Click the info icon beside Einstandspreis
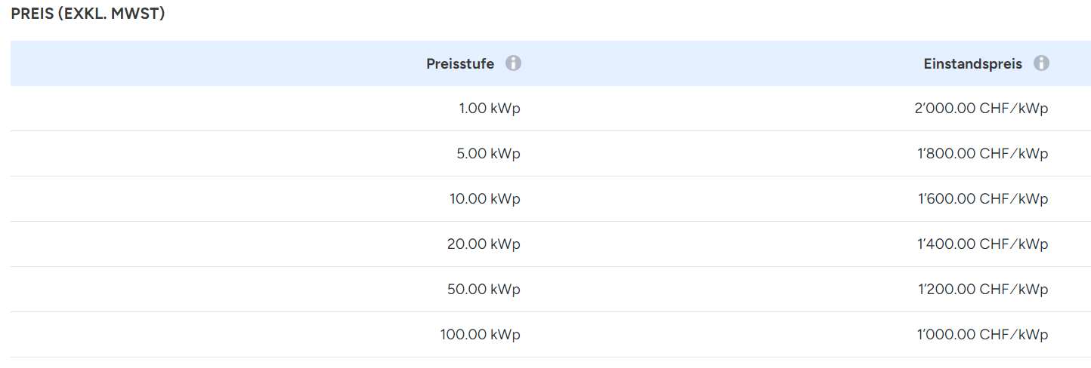 1041,63
